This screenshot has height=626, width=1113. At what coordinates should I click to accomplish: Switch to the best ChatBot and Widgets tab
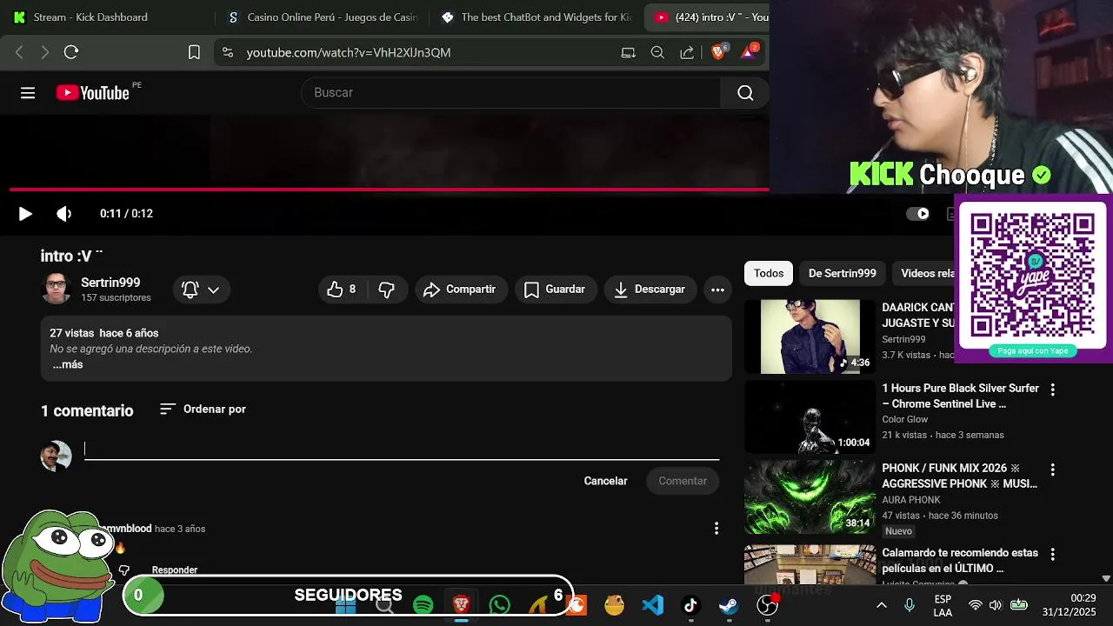536,17
